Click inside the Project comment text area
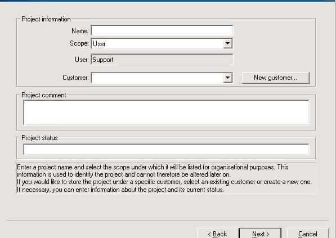 (x=166, y=113)
